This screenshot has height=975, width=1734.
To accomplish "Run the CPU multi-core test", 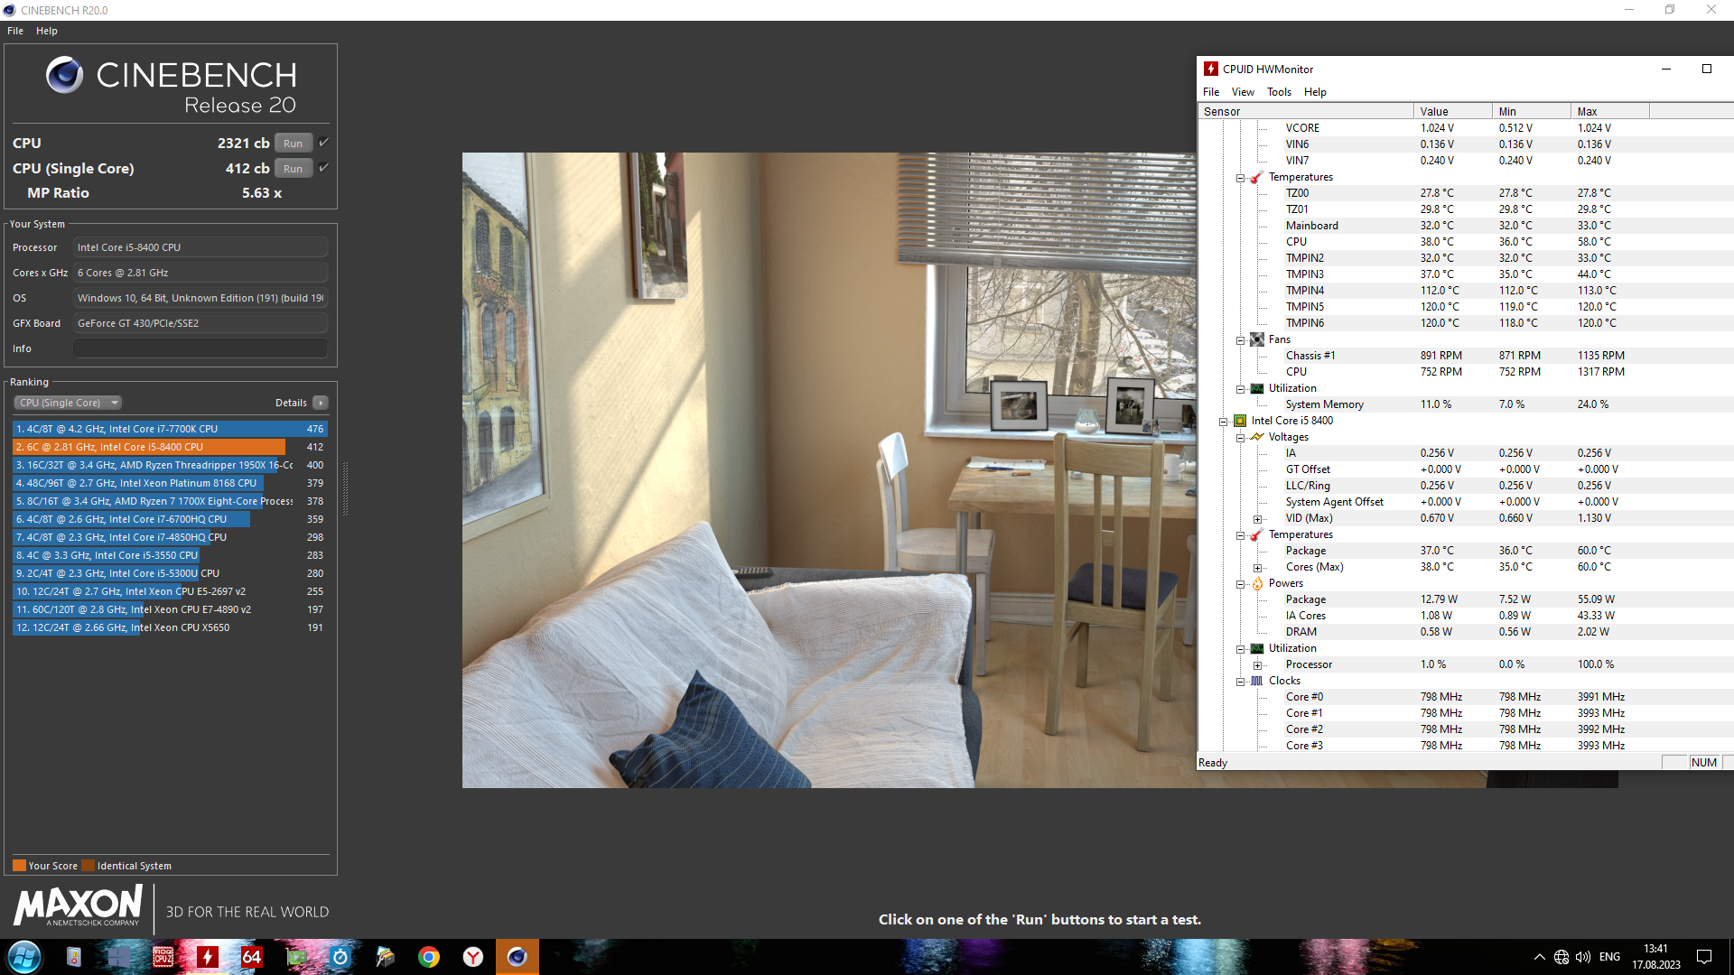I will click(x=294, y=143).
